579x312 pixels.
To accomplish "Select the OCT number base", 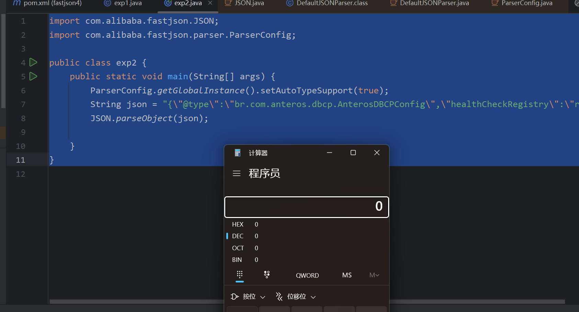I will pos(238,248).
